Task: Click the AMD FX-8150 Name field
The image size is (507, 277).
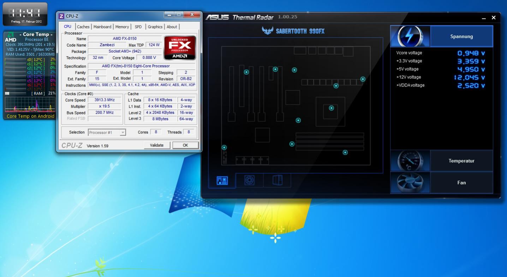Action: pyautogui.click(x=125, y=38)
